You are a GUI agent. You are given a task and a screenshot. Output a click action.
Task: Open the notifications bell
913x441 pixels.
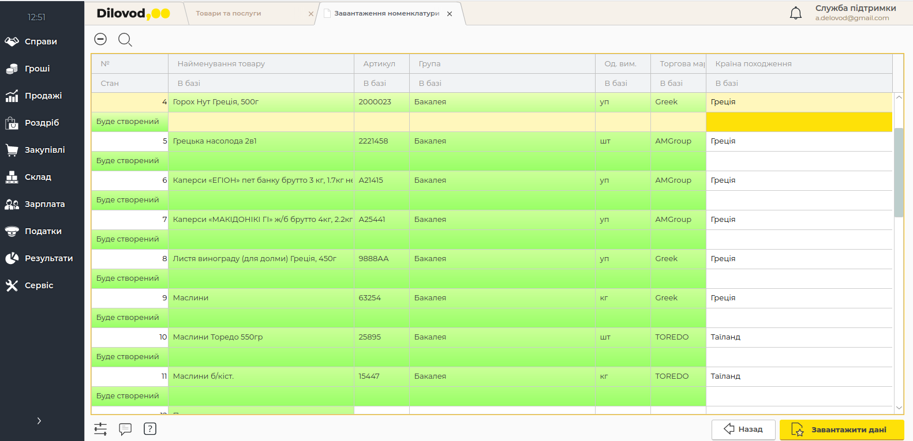tap(795, 13)
